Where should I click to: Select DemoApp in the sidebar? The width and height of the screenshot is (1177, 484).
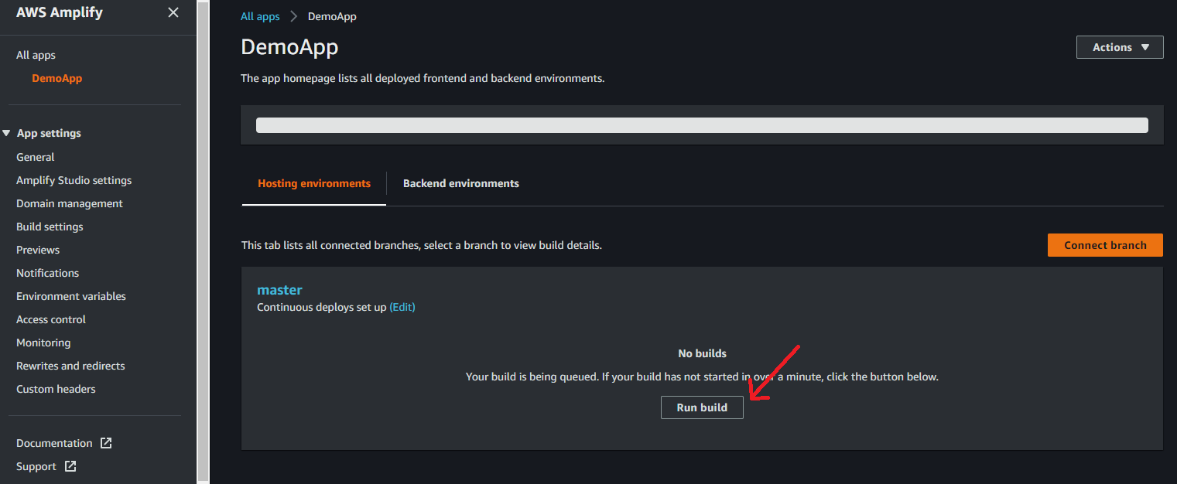click(56, 78)
